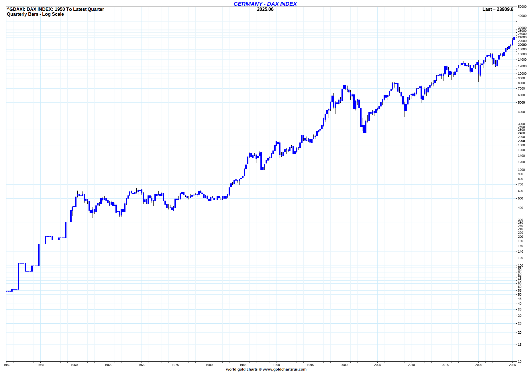Viewport: 530px width, 372px height.
Task: Click the 2015 label on the x-axis
Action: [x=445, y=365]
